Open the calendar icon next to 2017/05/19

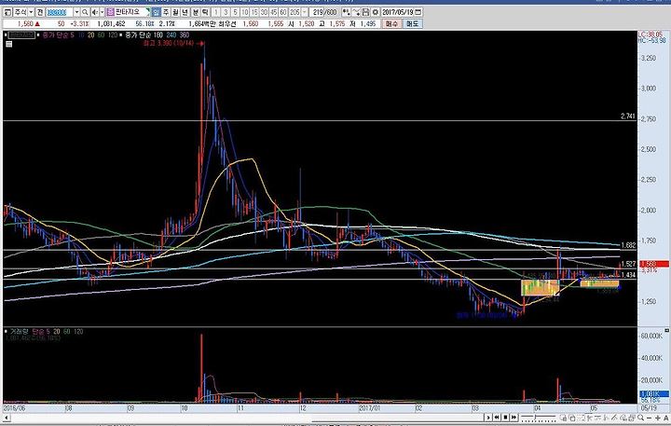pyautogui.click(x=418, y=12)
